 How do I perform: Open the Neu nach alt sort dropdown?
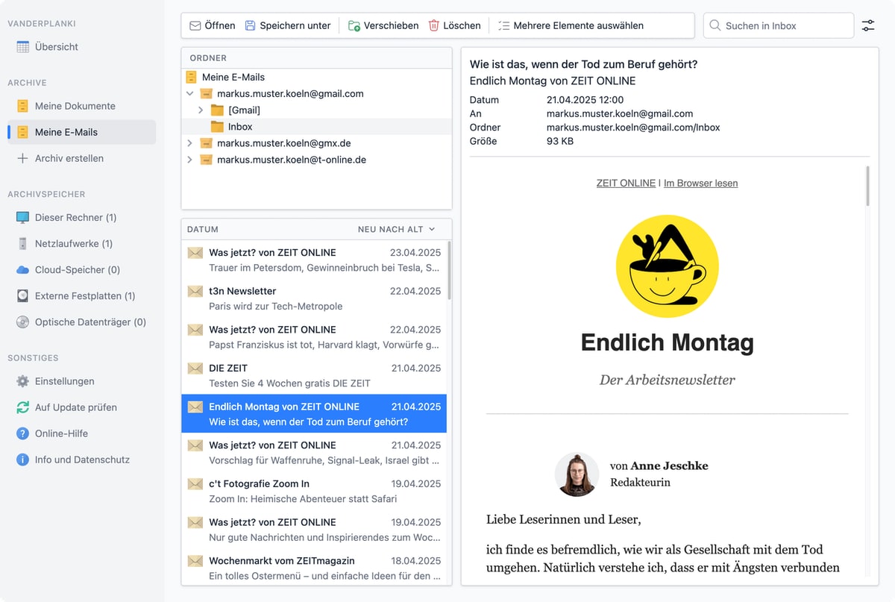tap(396, 229)
